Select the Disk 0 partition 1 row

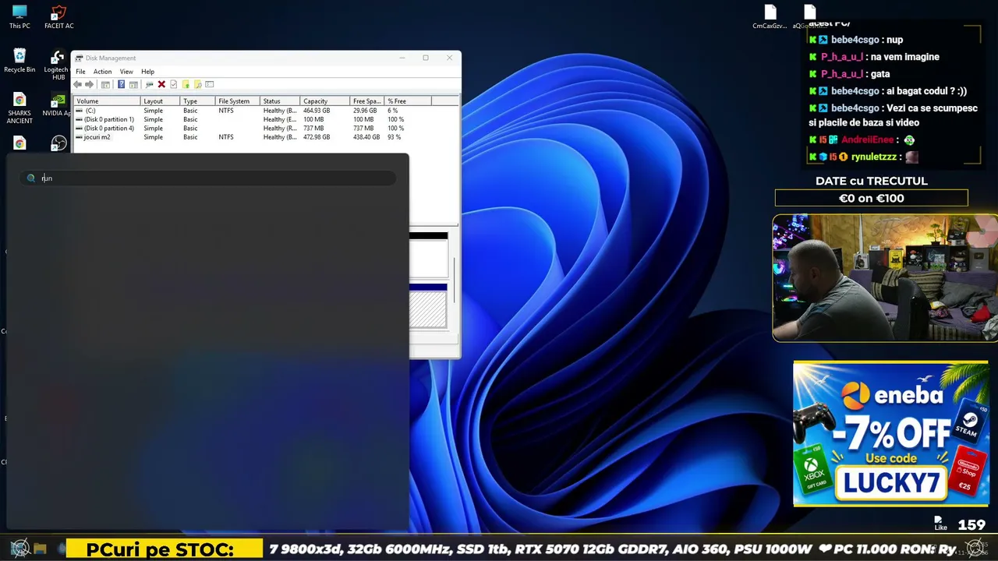point(266,119)
